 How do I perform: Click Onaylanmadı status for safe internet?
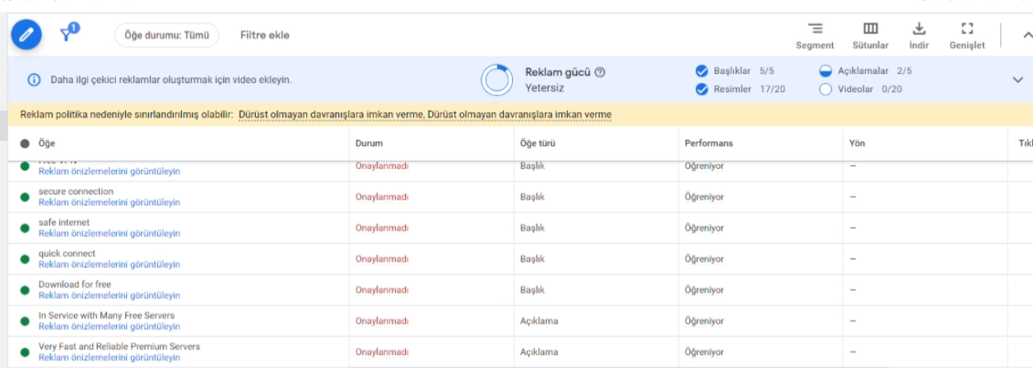[382, 228]
